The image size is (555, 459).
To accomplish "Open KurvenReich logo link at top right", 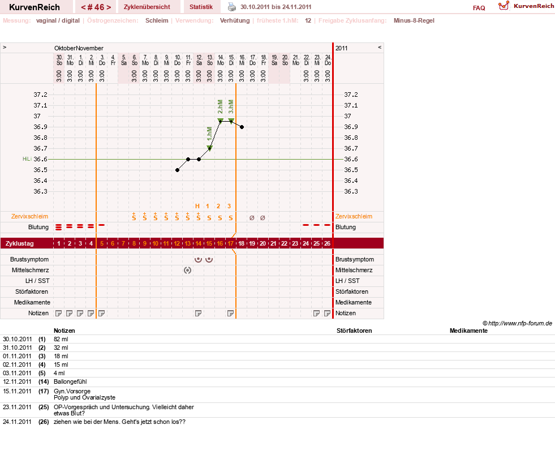I will [x=526, y=6].
